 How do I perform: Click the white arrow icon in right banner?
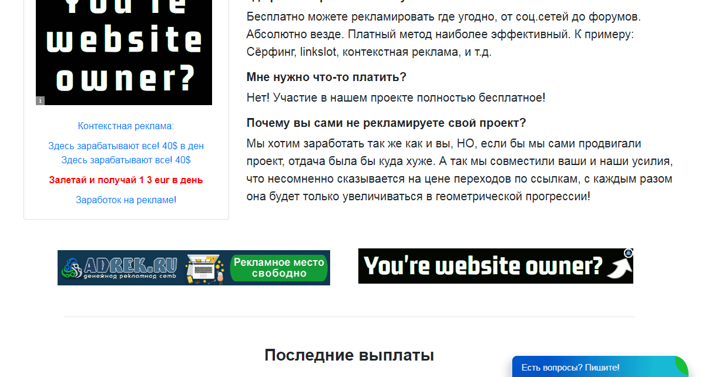(x=619, y=268)
